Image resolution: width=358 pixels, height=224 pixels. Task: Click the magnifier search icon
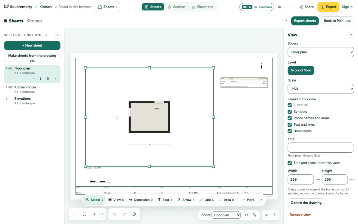(x=246, y=215)
